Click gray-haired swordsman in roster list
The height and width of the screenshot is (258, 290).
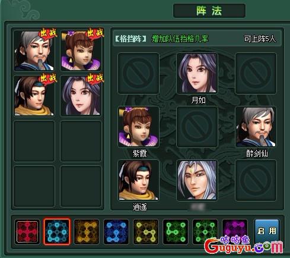(34, 51)
